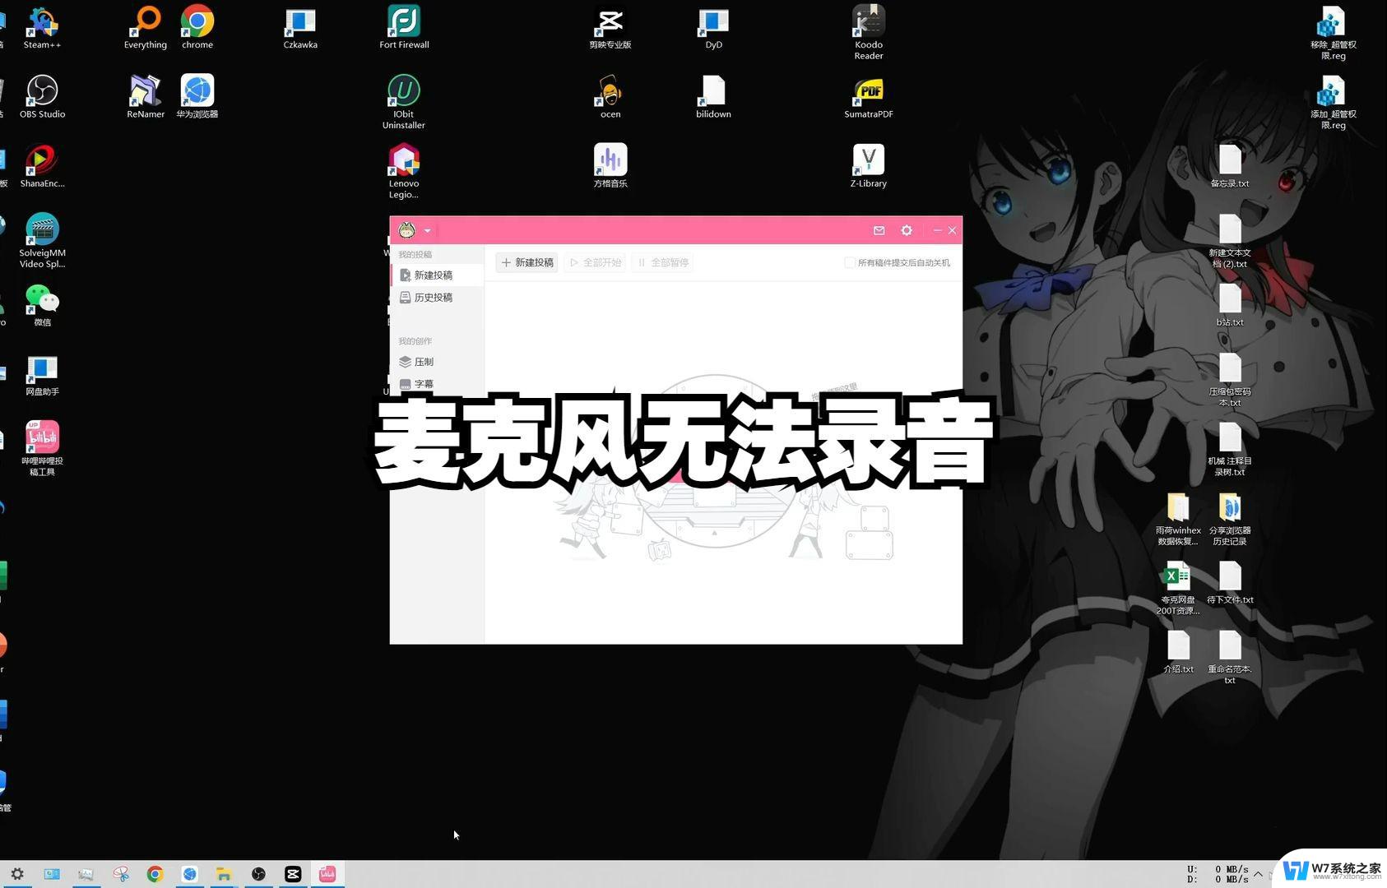The height and width of the screenshot is (888, 1387).
Task: Click the 全部暂停 button
Action: 663,262
